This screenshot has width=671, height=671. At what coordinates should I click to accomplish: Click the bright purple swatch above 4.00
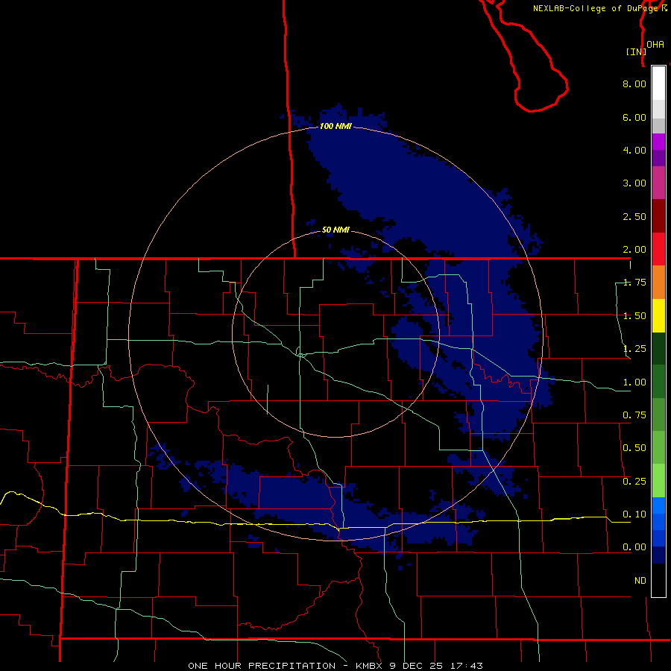pos(658,142)
